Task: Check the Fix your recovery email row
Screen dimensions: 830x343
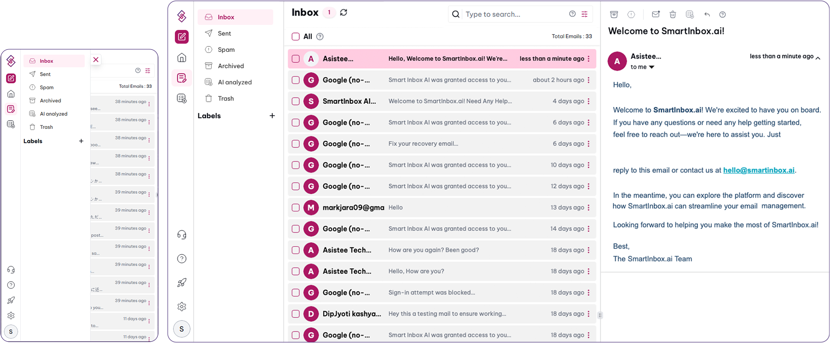Action: click(295, 144)
